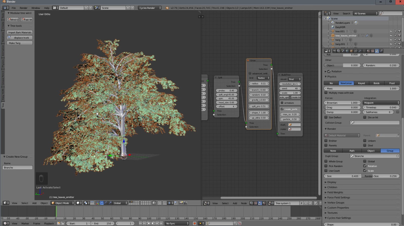This screenshot has height=226, width=404.
Task: Open the Object Mode dropdown
Action: [63, 203]
